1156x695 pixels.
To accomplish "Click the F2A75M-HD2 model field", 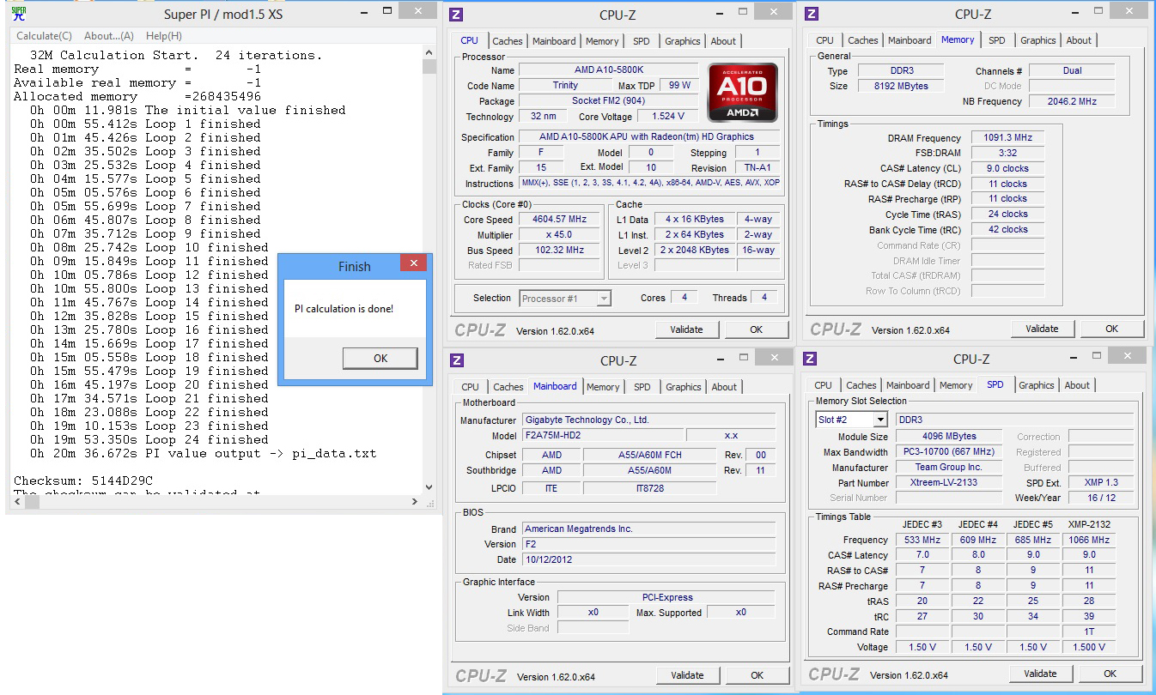I will coord(603,436).
